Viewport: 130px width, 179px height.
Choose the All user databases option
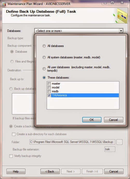[44, 69]
